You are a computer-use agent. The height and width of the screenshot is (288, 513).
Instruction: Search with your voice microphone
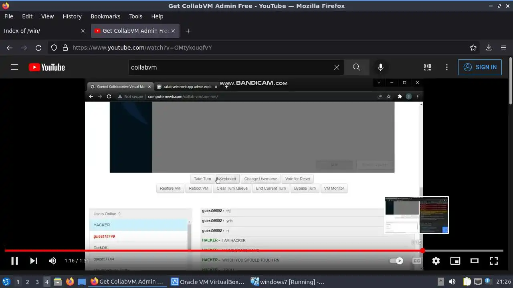point(381,67)
